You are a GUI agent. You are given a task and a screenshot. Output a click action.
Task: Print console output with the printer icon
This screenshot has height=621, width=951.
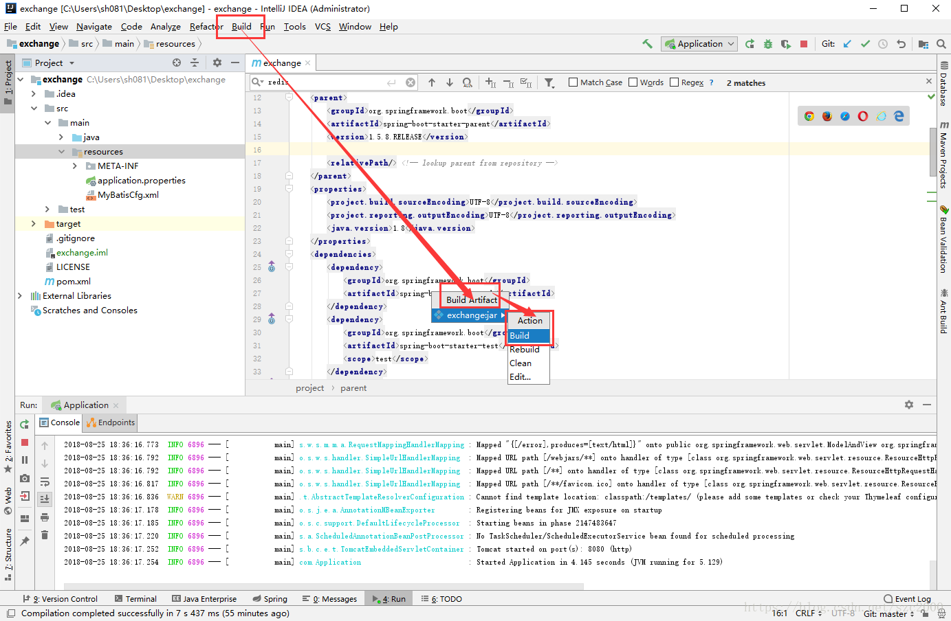45,517
